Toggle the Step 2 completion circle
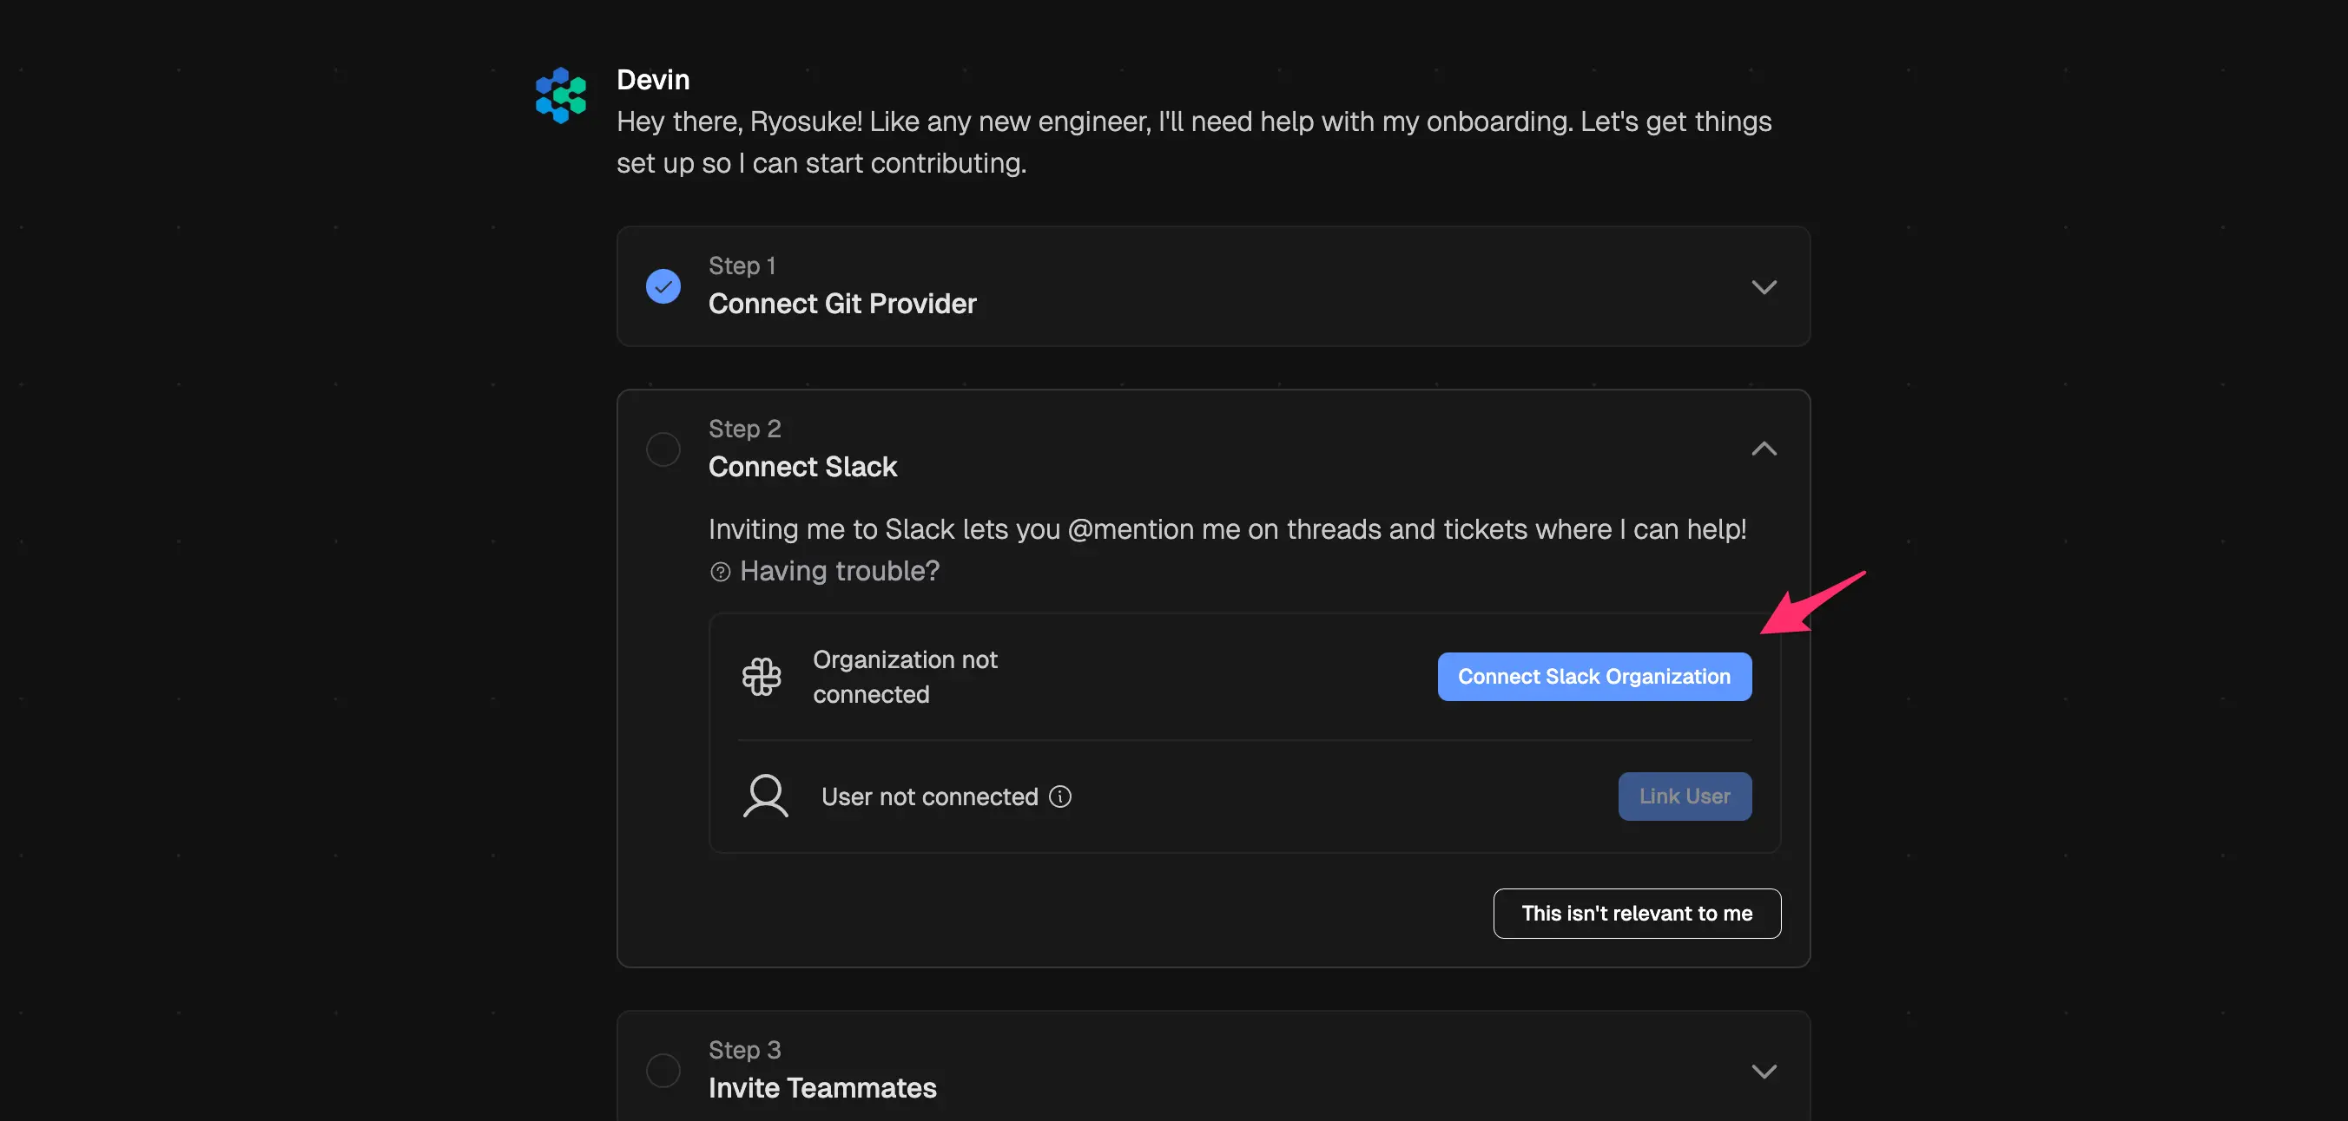The height and width of the screenshot is (1121, 2348). (663, 449)
